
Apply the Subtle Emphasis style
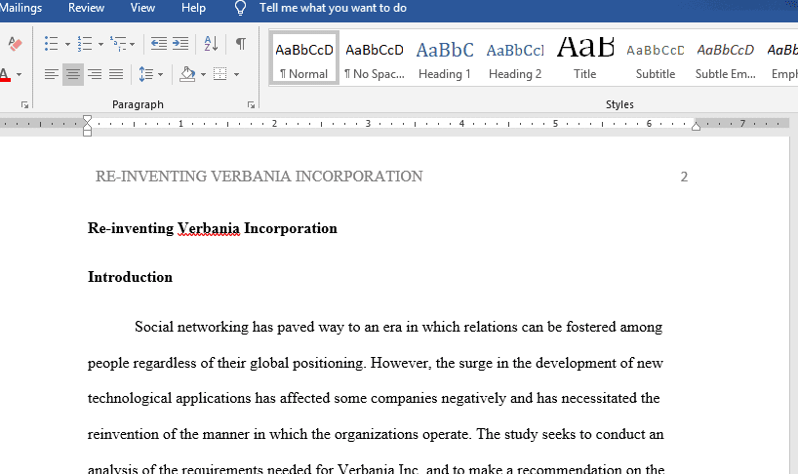pyautogui.click(x=725, y=58)
